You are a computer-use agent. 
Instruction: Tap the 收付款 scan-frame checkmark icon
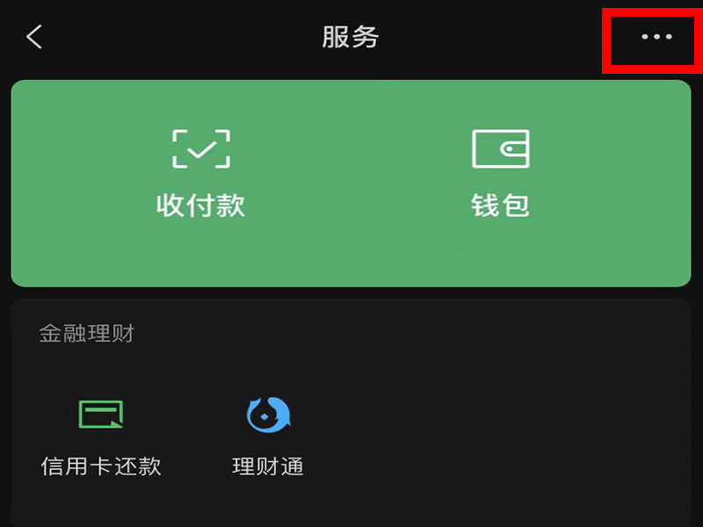(201, 148)
